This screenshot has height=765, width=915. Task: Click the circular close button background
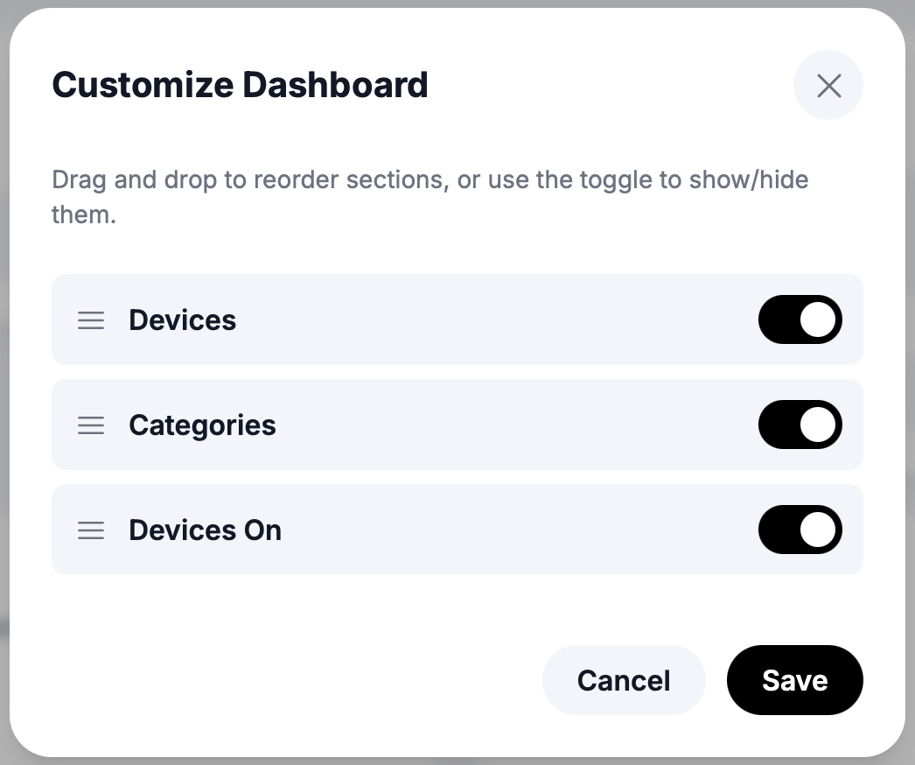coord(828,85)
